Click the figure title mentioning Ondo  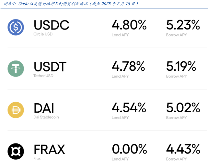69,4
